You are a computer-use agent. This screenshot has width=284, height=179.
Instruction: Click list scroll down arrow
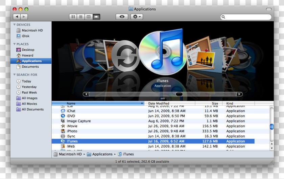[272, 148]
